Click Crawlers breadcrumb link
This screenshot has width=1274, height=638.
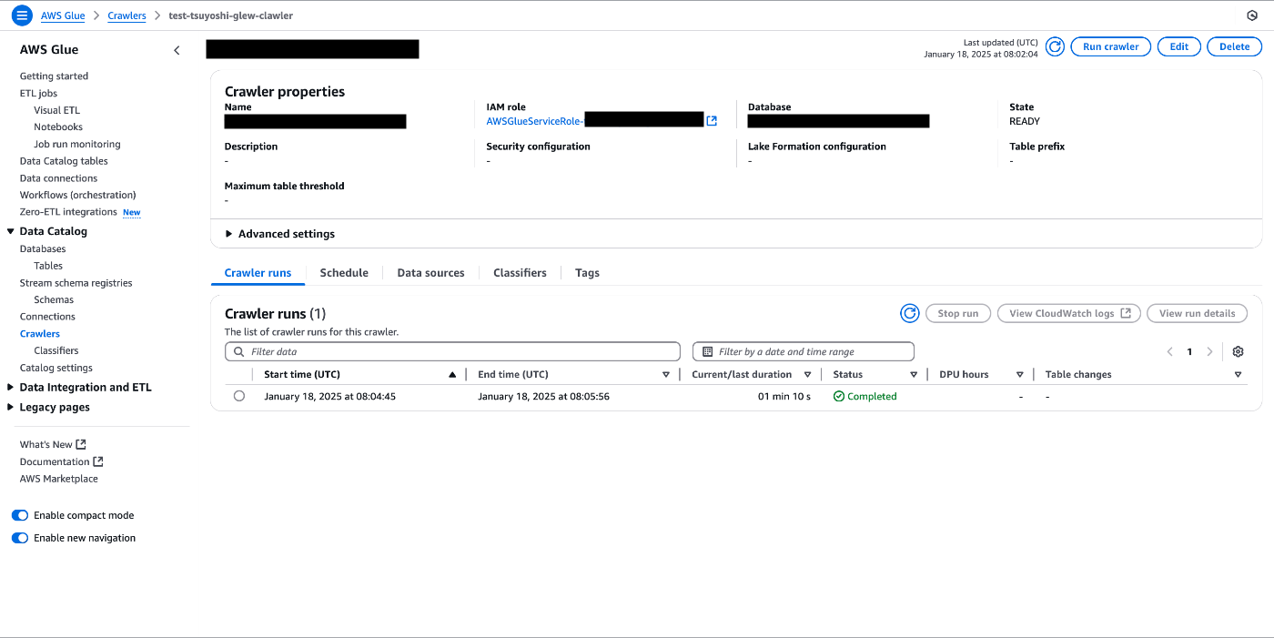pyautogui.click(x=126, y=15)
